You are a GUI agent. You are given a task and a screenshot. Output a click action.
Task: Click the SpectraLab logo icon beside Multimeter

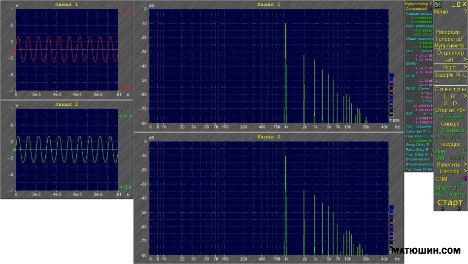point(437,4)
